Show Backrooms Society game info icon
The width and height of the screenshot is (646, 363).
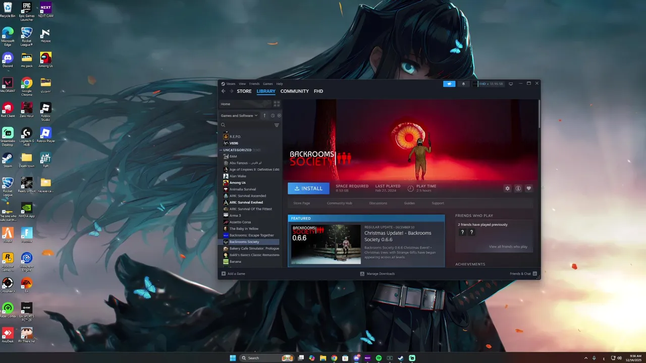(x=518, y=188)
